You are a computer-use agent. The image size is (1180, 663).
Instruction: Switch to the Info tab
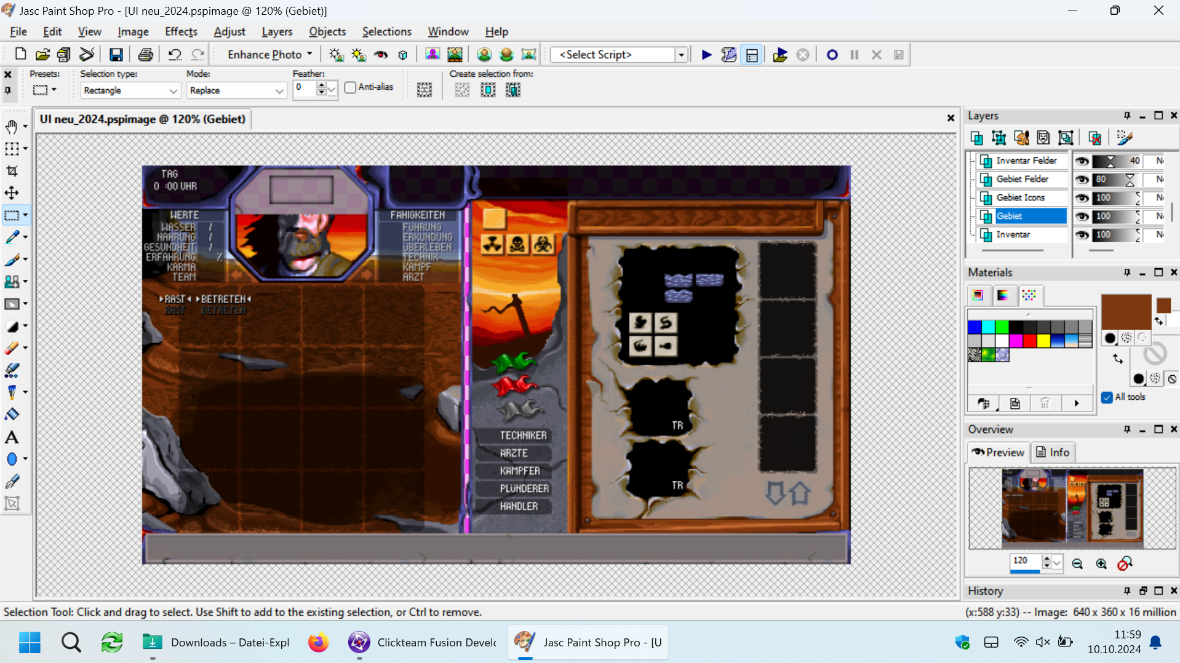(1053, 452)
